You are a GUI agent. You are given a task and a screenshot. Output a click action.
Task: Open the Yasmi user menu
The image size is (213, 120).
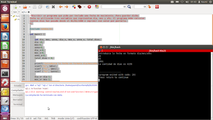(203, 2)
